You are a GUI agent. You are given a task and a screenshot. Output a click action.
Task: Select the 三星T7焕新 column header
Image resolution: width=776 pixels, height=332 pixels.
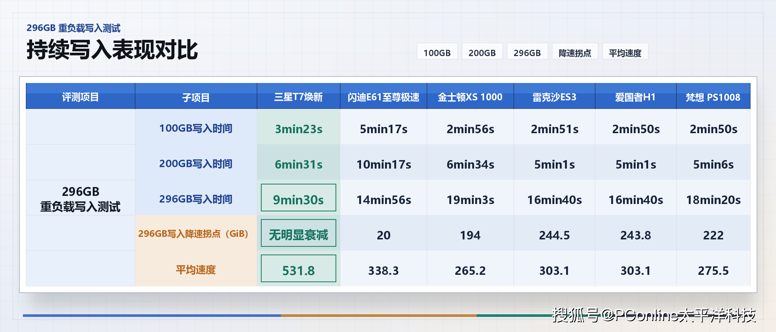(299, 97)
